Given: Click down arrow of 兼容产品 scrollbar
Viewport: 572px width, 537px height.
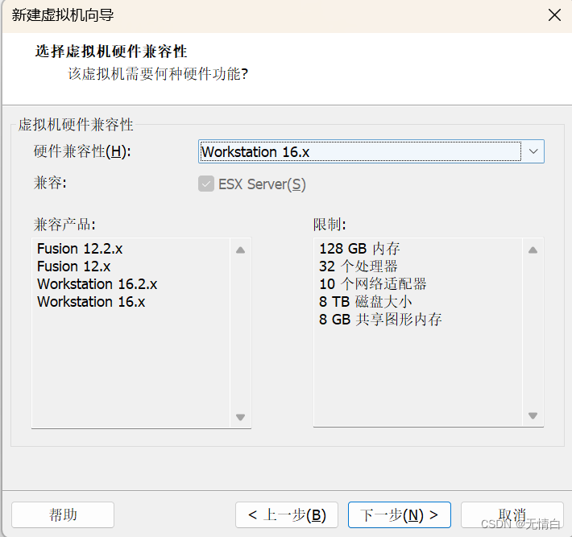Looking at the screenshot, I should 240,417.
